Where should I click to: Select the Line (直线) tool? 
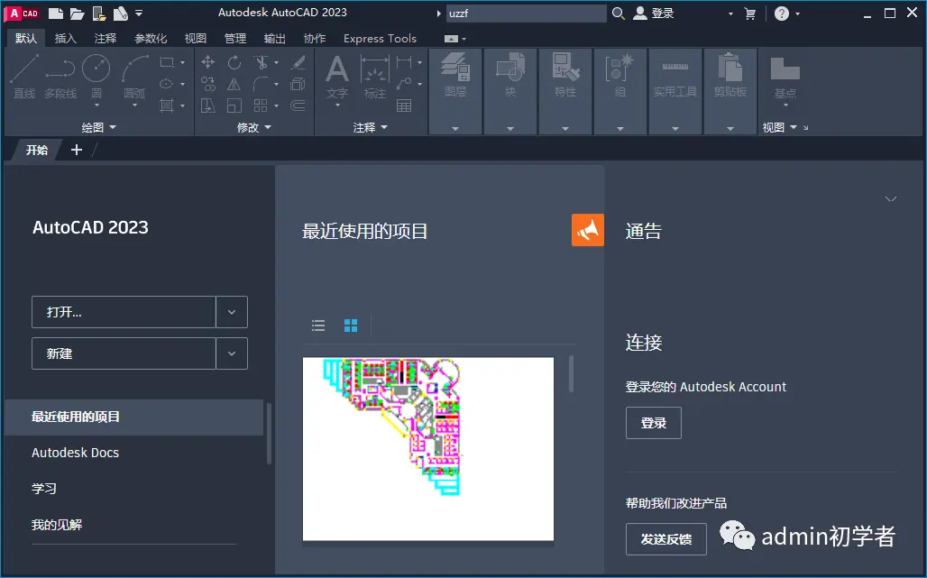click(24, 77)
